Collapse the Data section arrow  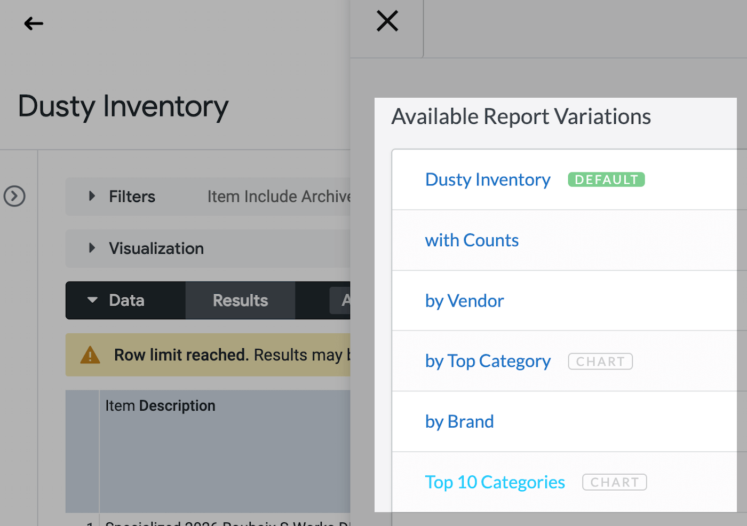pos(92,300)
